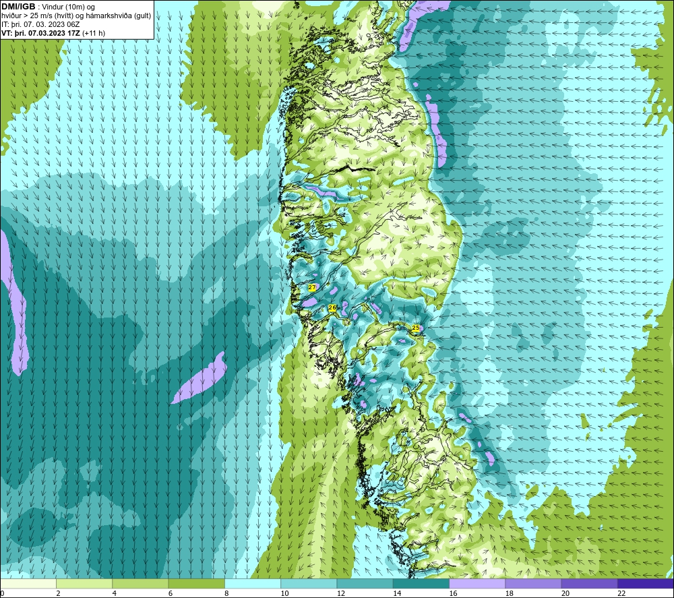This screenshot has width=674, height=598.
Task: Select the 10–12 m/s turquoise legend swatch
Action: 309,583
